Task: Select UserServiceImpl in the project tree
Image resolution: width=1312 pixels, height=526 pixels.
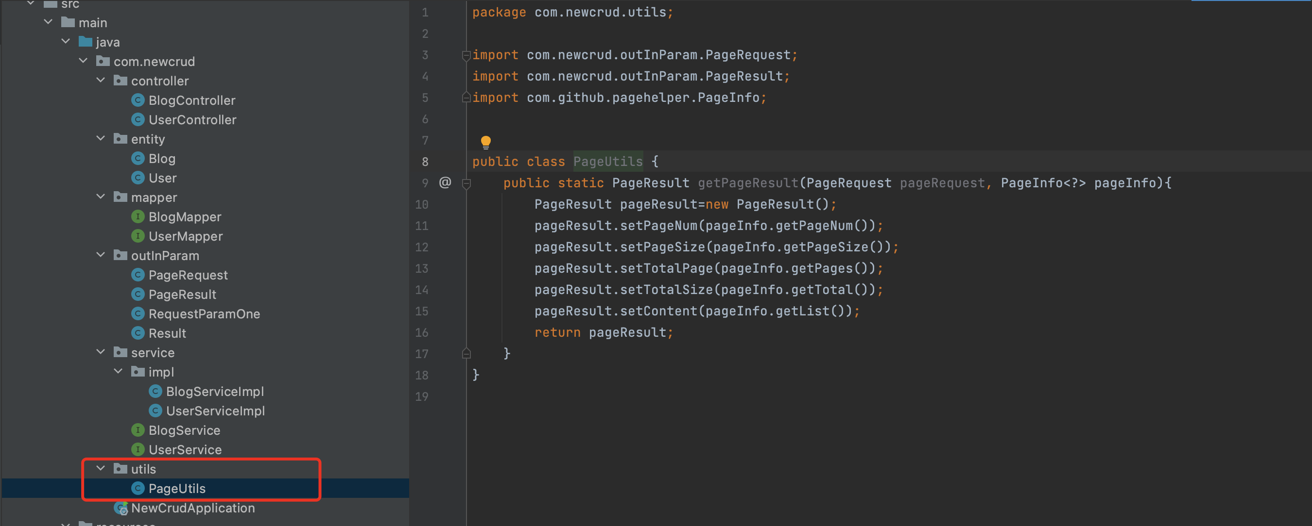Action: 215,411
